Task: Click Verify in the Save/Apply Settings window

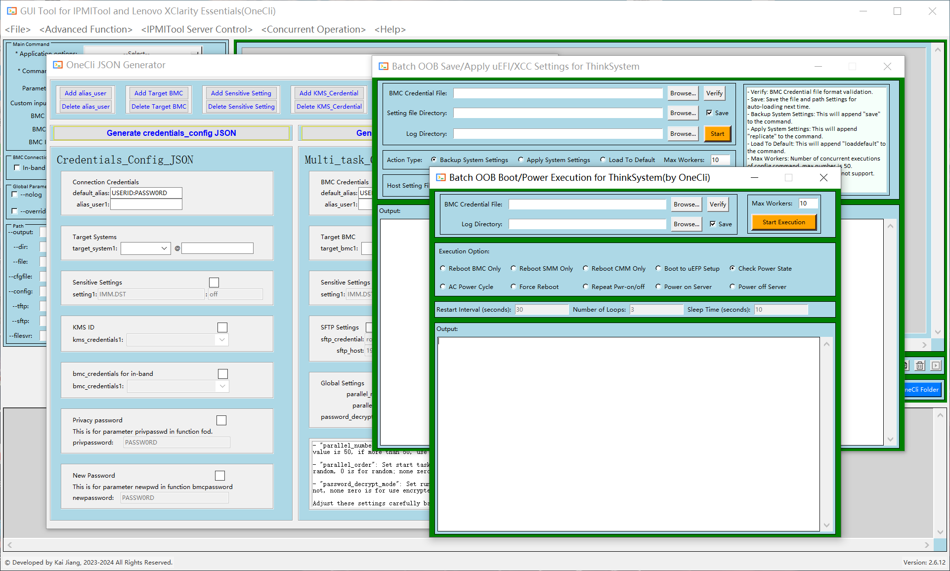Action: coord(714,93)
